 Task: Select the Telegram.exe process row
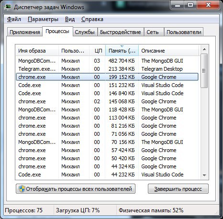(x=107, y=69)
